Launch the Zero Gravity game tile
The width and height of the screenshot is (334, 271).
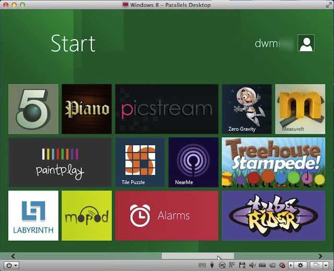pyautogui.click(x=247, y=109)
